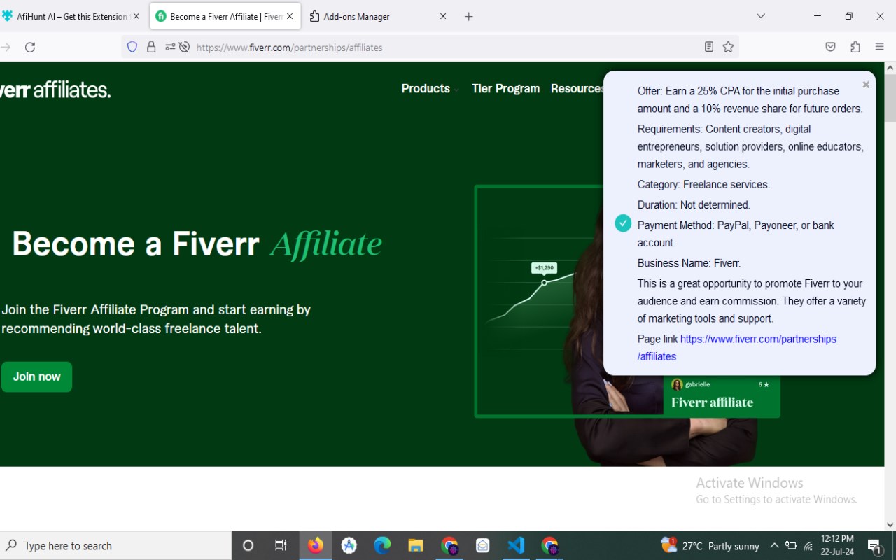Click the Fiverr affiliate card caption

712,402
